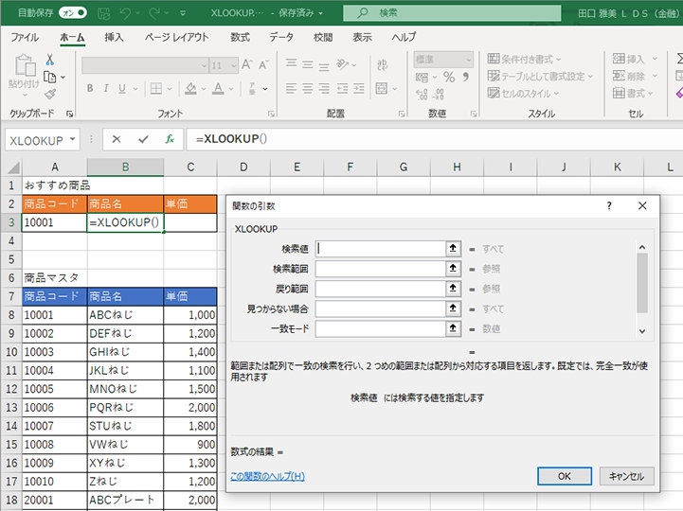Click the 挿入 cells button in ribbon
683x511 pixels.
tap(629, 59)
